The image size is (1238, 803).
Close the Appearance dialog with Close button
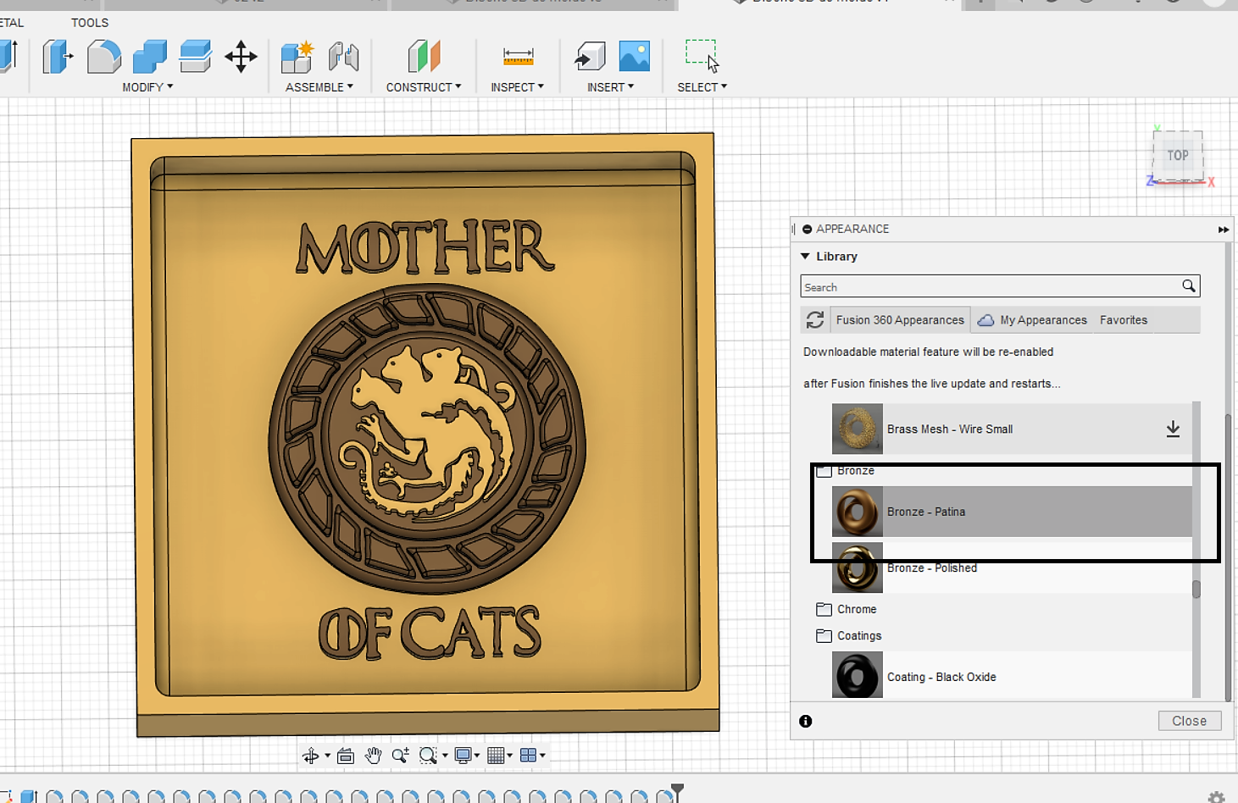coord(1190,721)
